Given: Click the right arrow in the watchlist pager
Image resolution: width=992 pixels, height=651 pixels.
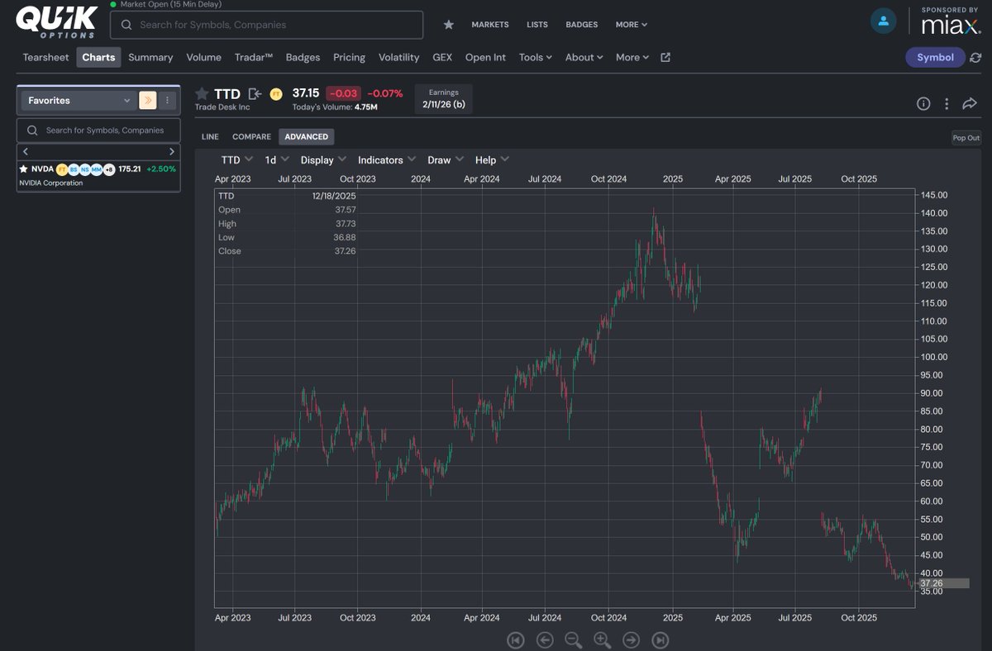Looking at the screenshot, I should coord(171,151).
